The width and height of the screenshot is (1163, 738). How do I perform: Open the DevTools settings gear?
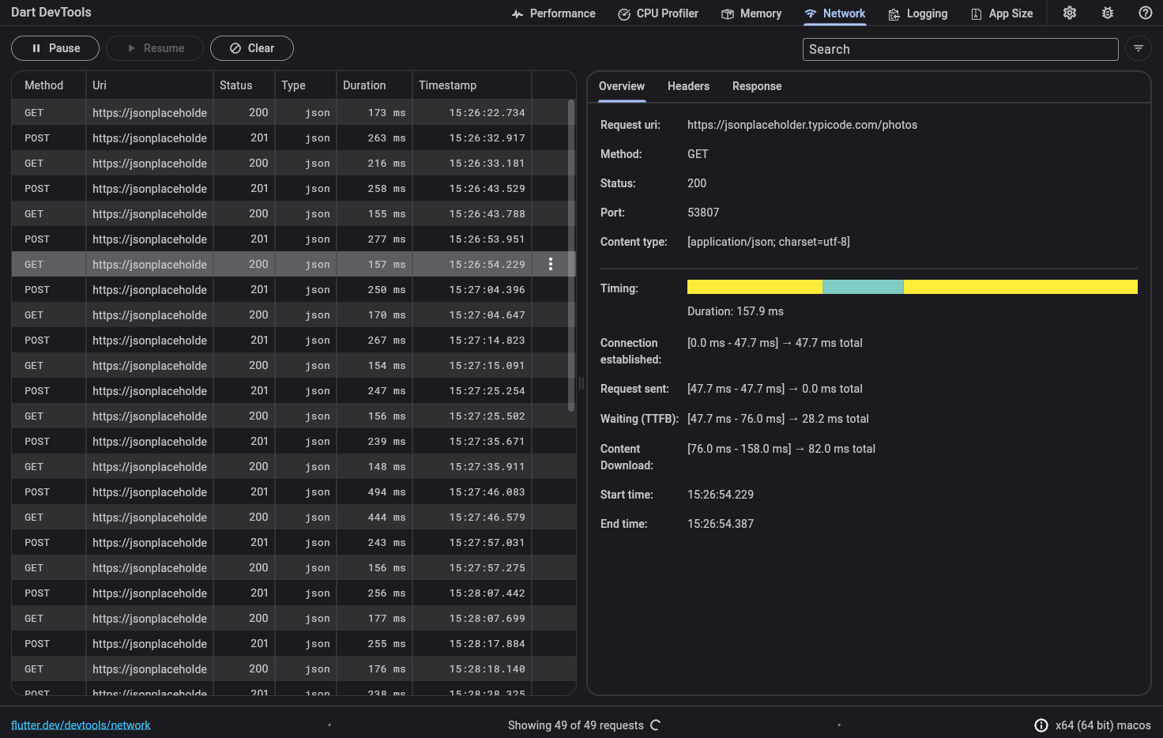(1069, 13)
